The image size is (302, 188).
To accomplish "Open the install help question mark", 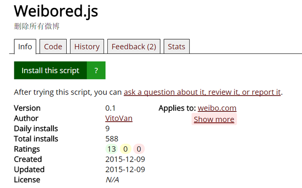I will [x=96, y=71].
